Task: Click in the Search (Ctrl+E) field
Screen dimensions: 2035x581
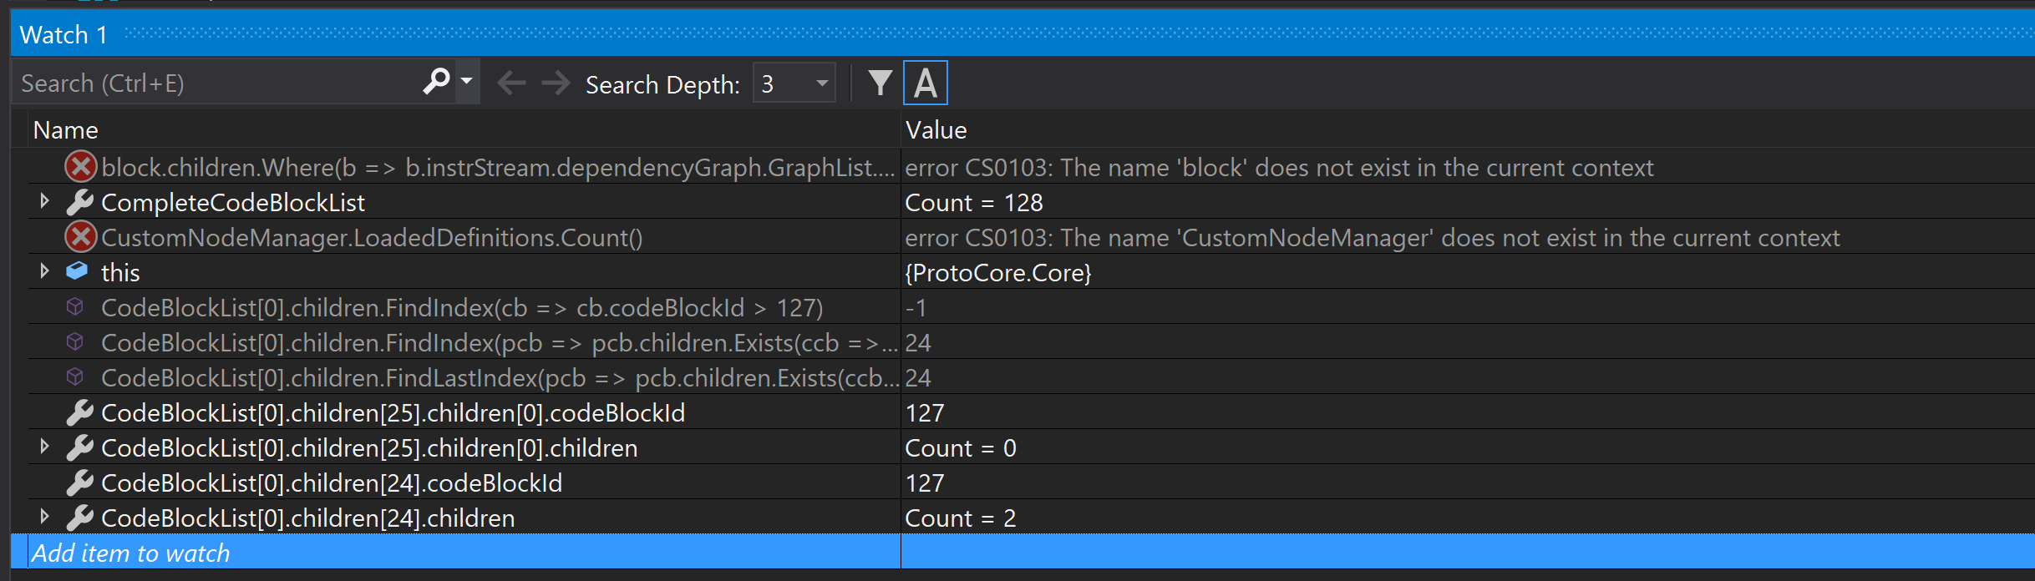Action: click(217, 83)
